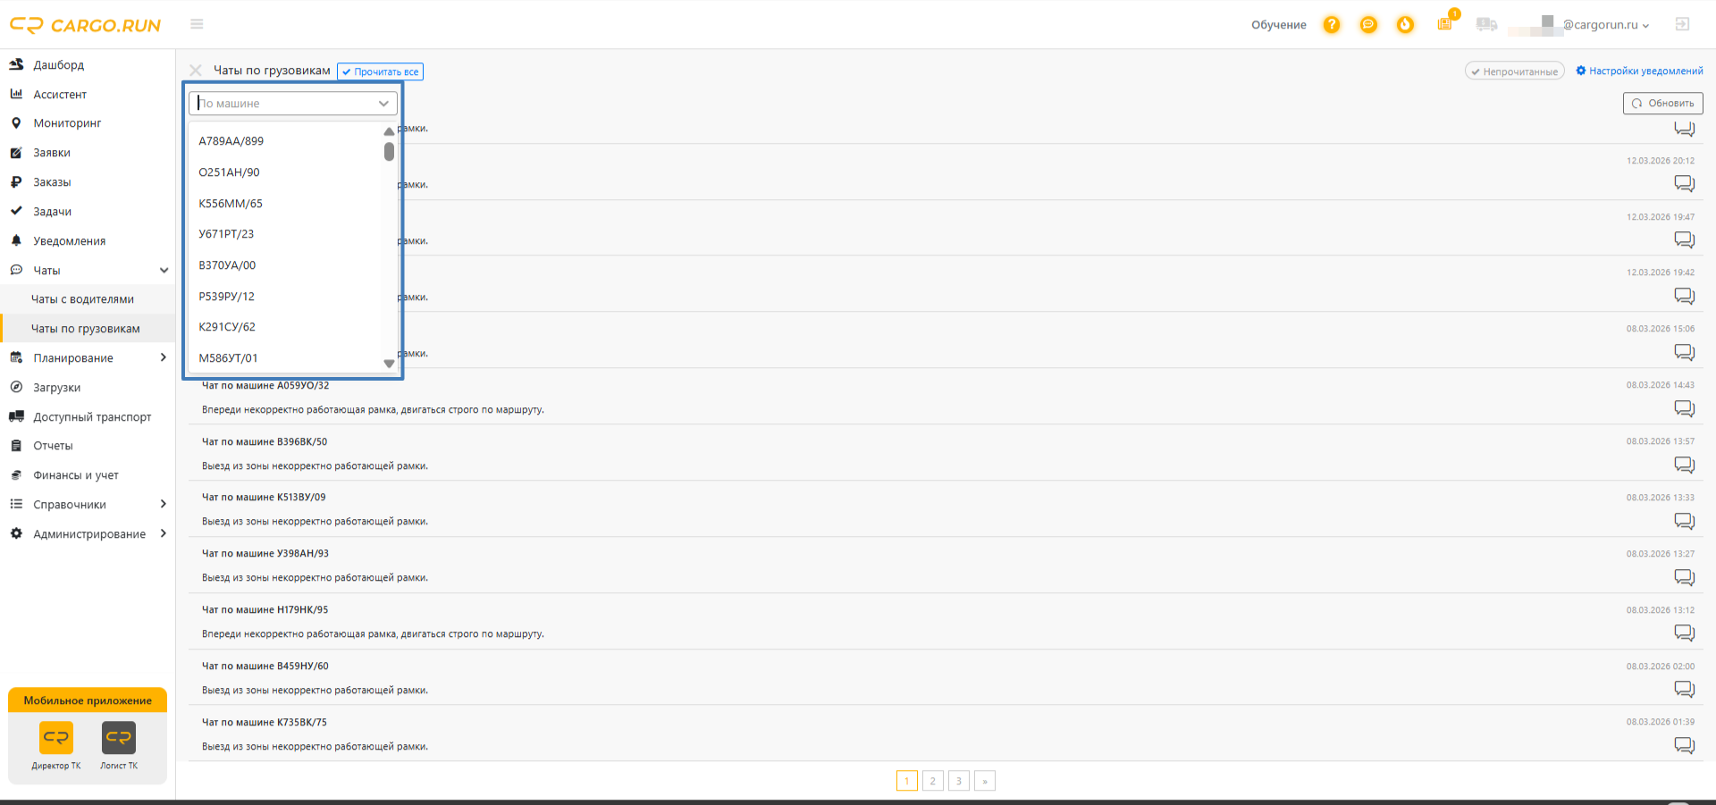This screenshot has height=805, width=1716.
Task: Open Директор ТК mobile app icon
Action: tap(56, 738)
